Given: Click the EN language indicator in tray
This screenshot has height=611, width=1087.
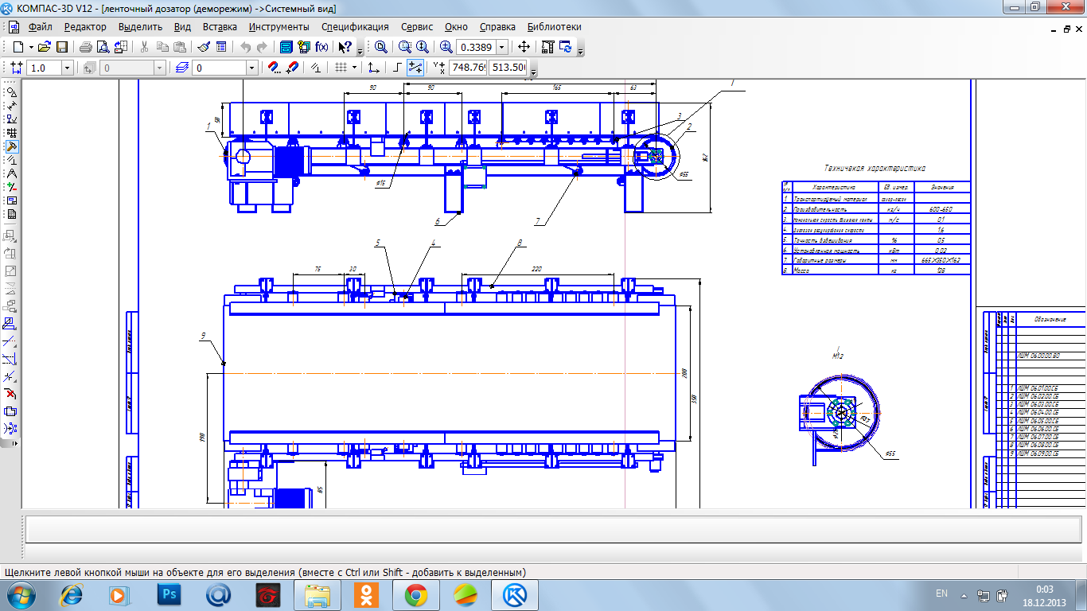Looking at the screenshot, I should 941,593.
